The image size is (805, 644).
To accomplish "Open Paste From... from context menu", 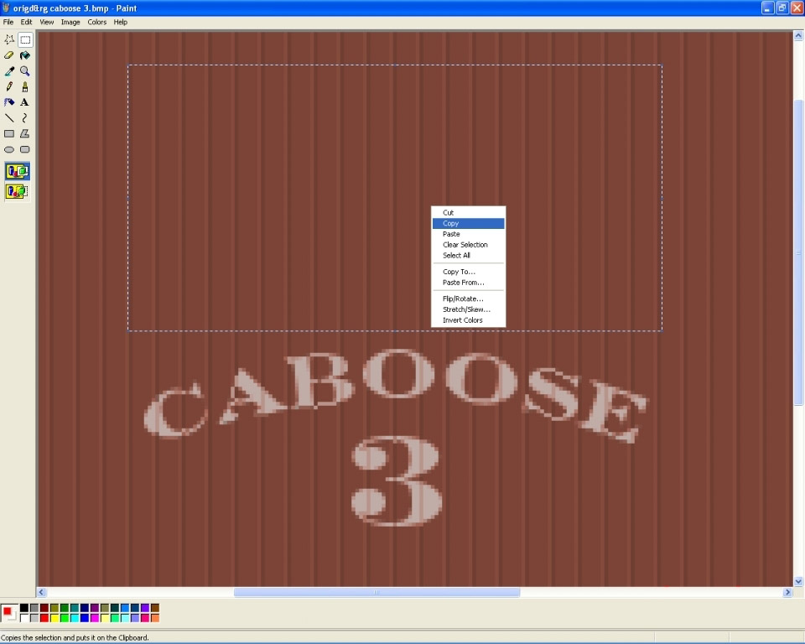I will (468, 283).
